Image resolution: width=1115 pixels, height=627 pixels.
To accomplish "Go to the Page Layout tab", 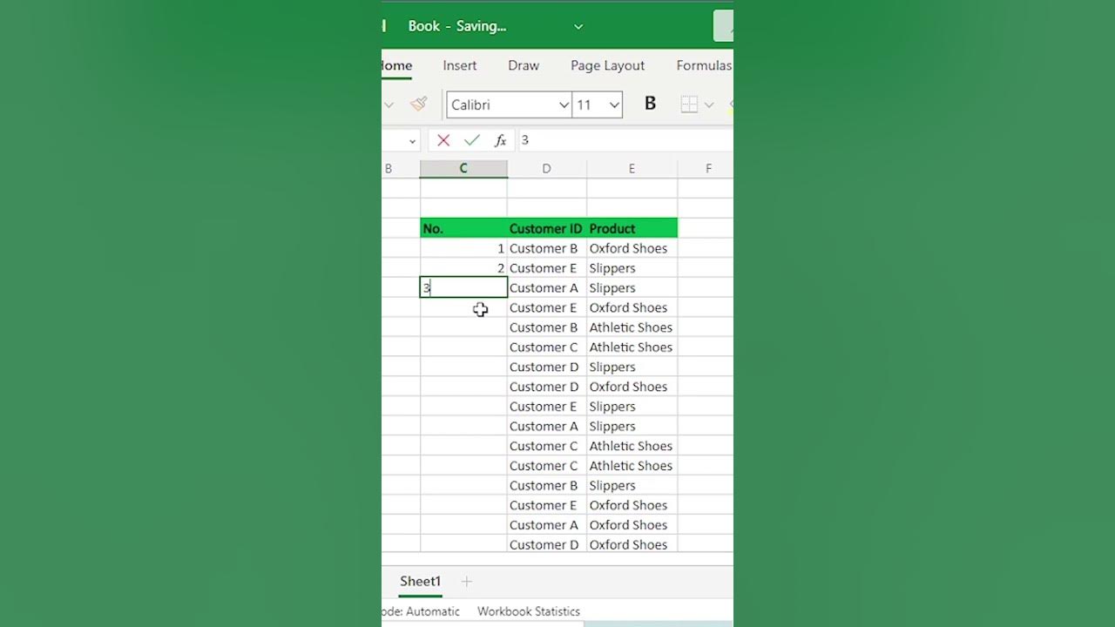I will point(607,65).
